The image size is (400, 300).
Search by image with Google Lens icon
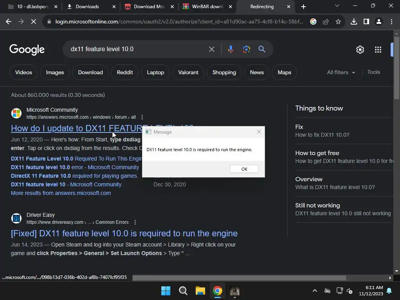[x=246, y=49]
